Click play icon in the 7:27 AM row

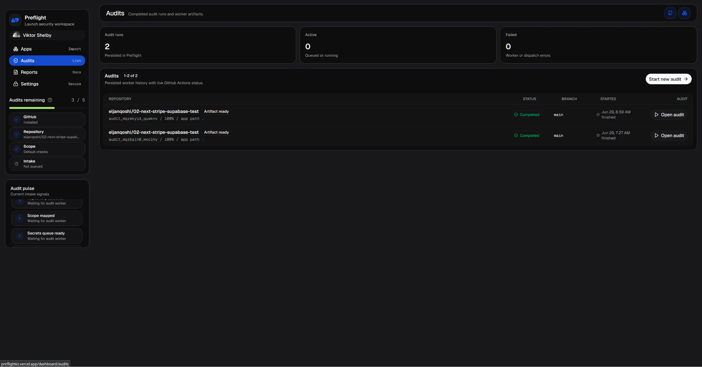coord(657,135)
